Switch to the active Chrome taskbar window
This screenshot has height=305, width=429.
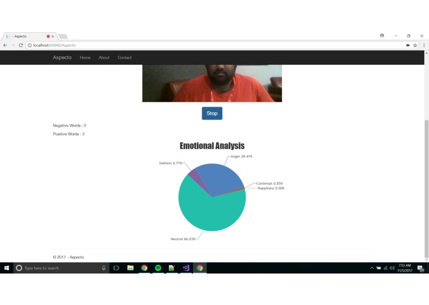pyautogui.click(x=200, y=268)
